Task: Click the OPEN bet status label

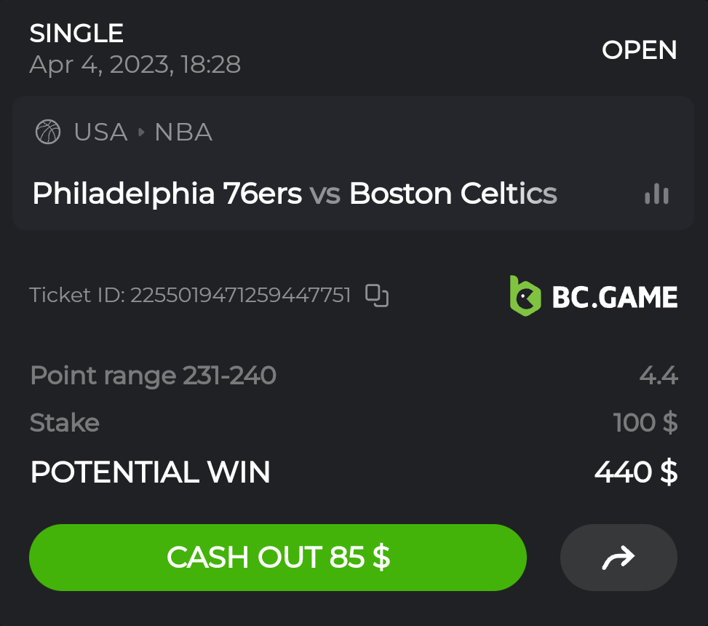Action: coord(639,50)
